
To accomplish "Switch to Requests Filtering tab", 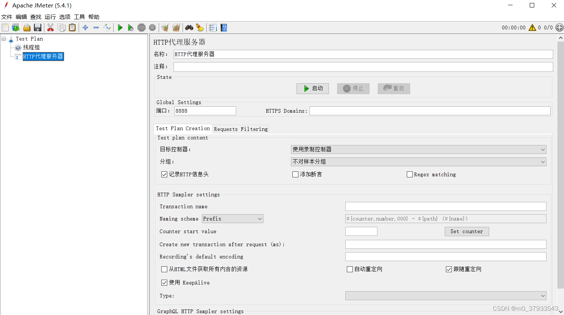I will [241, 129].
